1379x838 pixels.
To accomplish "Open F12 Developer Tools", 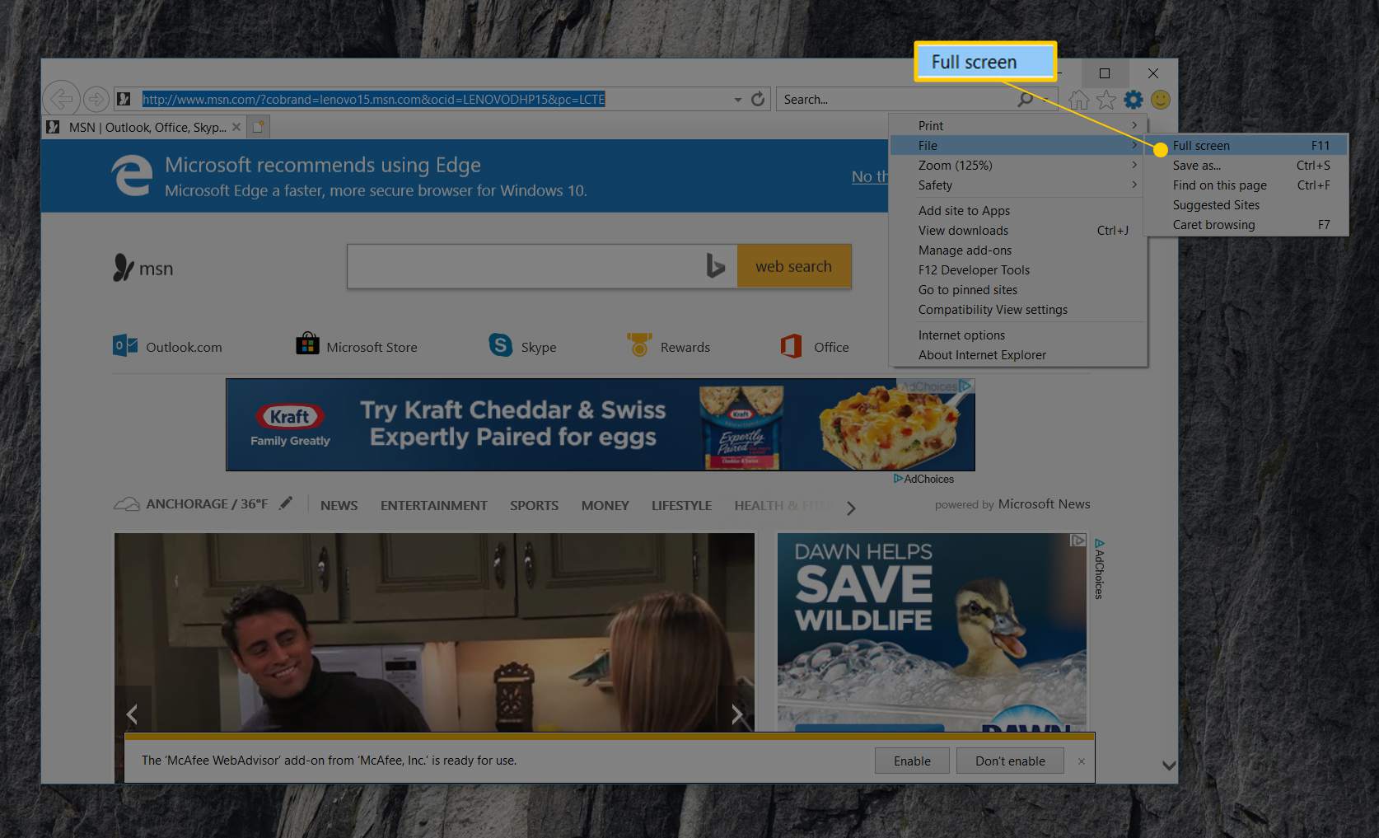I will click(x=1019, y=270).
